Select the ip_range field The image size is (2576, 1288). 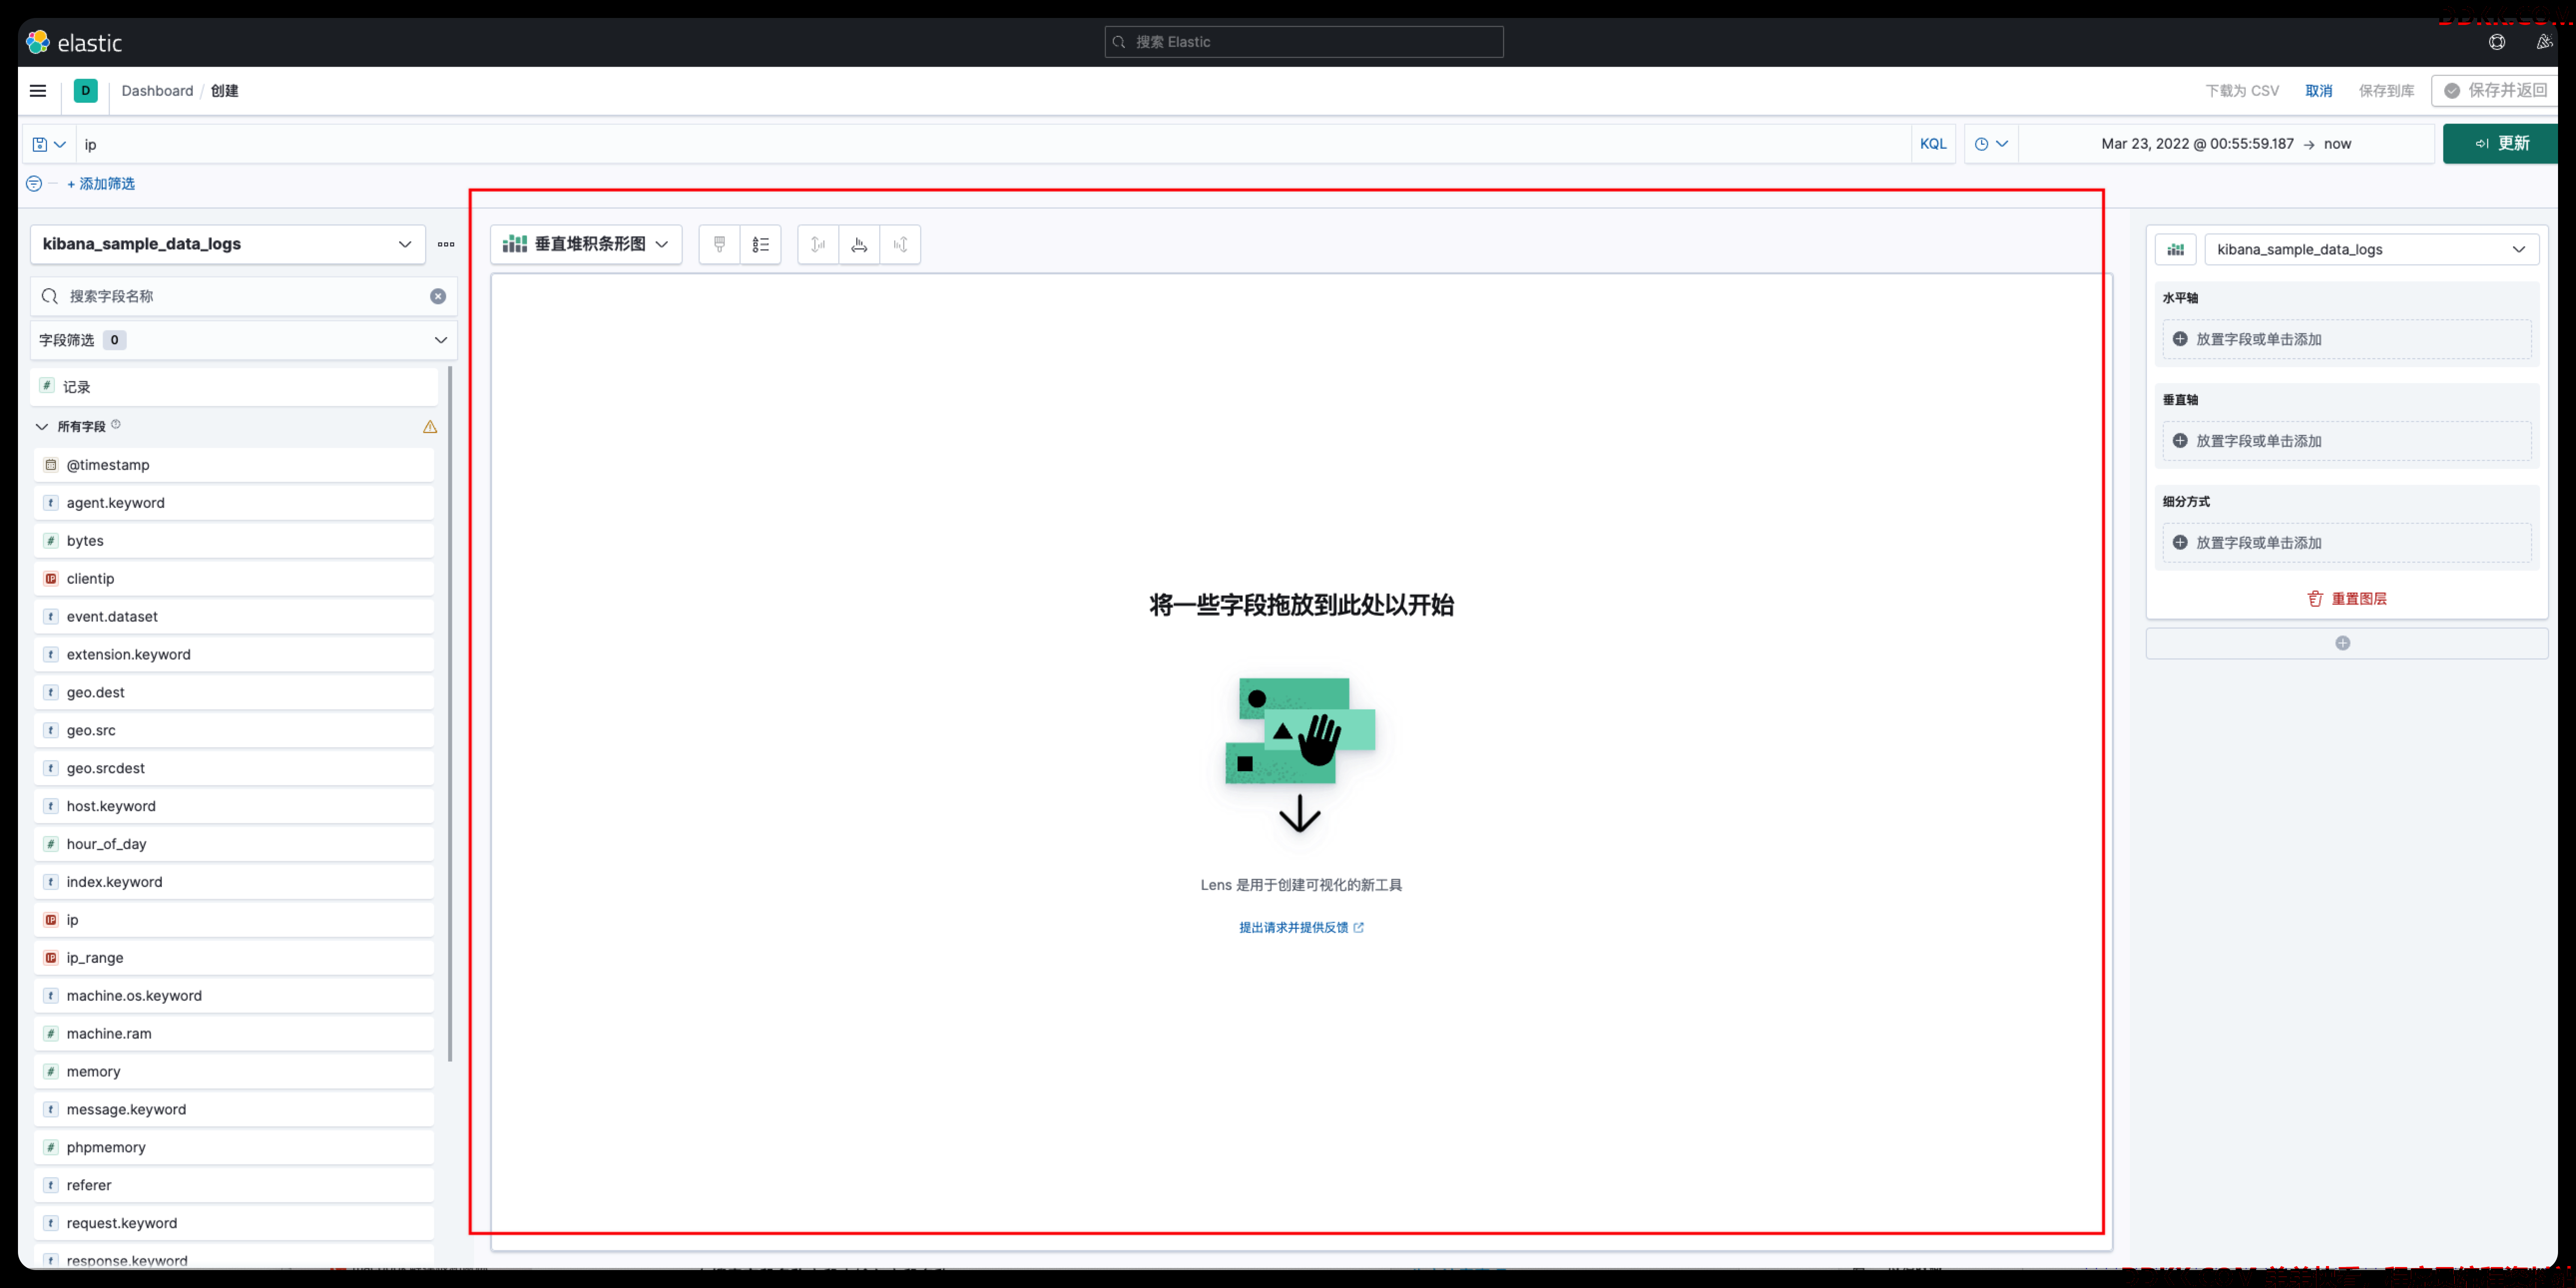pyautogui.click(x=234, y=958)
